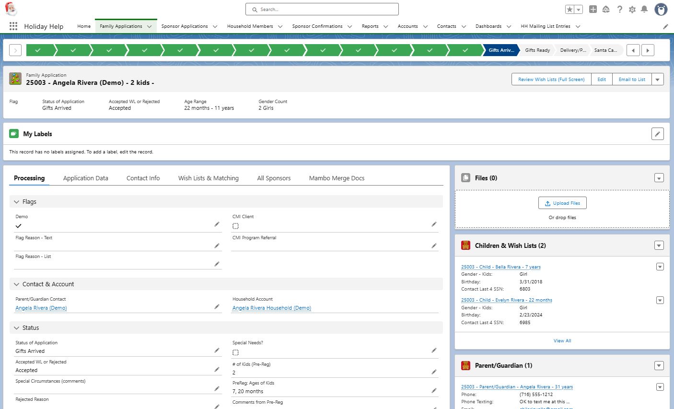
Task: Edit My Labels with pencil icon
Action: pos(657,134)
